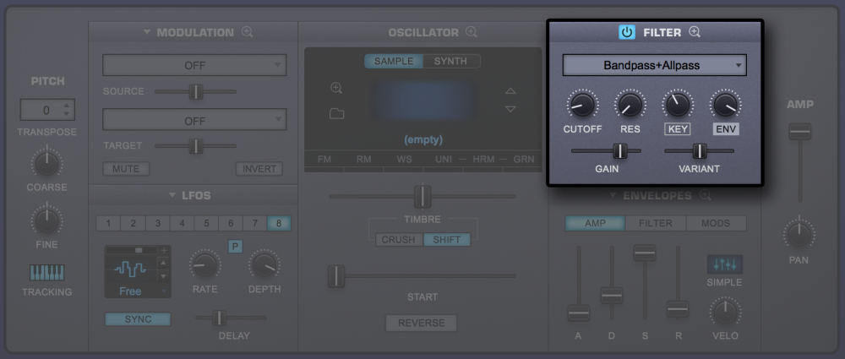Click previous LFO waveform up arrow
Viewport: 845px width, 359px height.
coord(165,263)
